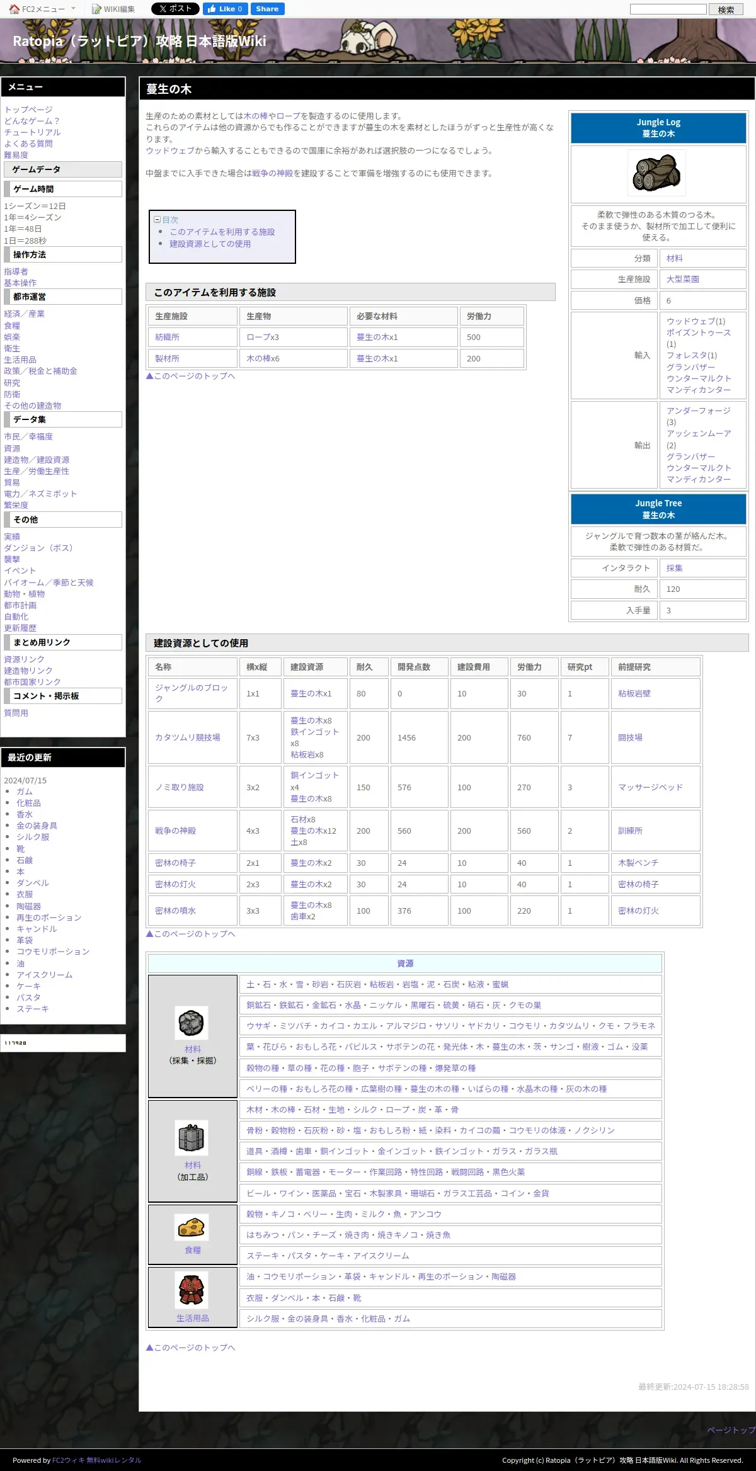Open 蔓生の木の種 in the resource list
Screen dimensions: 756x1471
pyautogui.click(x=435, y=1089)
